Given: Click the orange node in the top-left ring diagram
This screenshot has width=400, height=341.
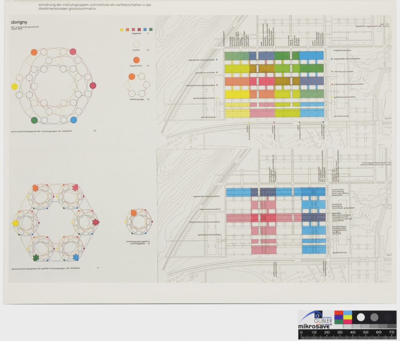Looking at the screenshot, I should pos(34,52).
